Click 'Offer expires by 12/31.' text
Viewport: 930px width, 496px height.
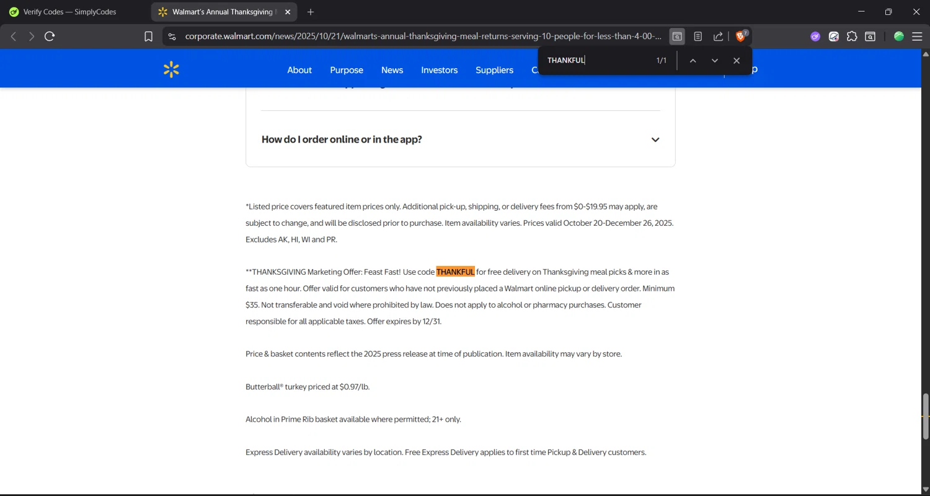click(x=404, y=321)
